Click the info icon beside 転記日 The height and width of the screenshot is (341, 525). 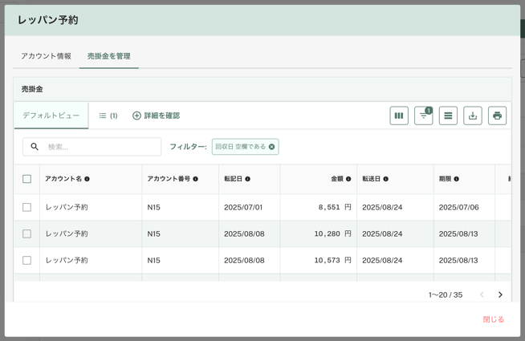click(x=248, y=179)
